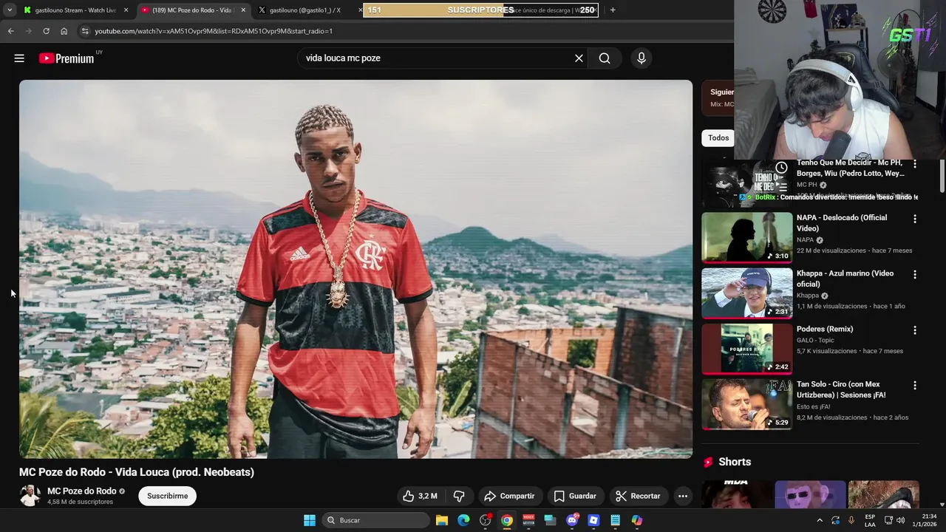Click the Shorts section heading

point(735,462)
